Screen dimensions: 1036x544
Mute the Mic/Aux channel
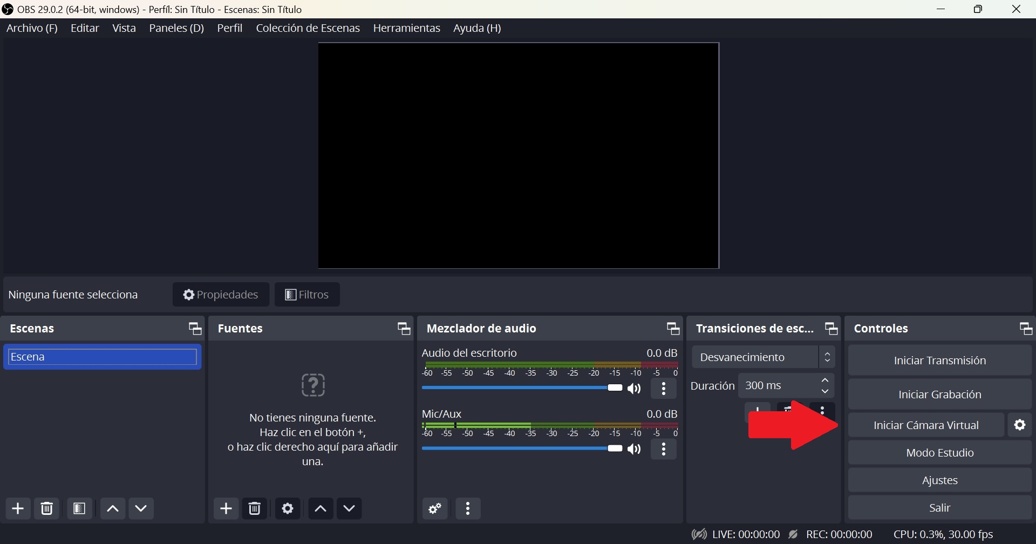click(636, 450)
